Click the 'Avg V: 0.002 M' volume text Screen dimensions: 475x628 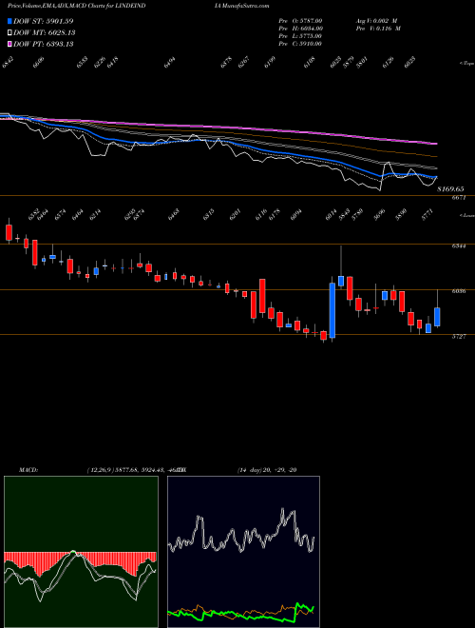point(376,21)
